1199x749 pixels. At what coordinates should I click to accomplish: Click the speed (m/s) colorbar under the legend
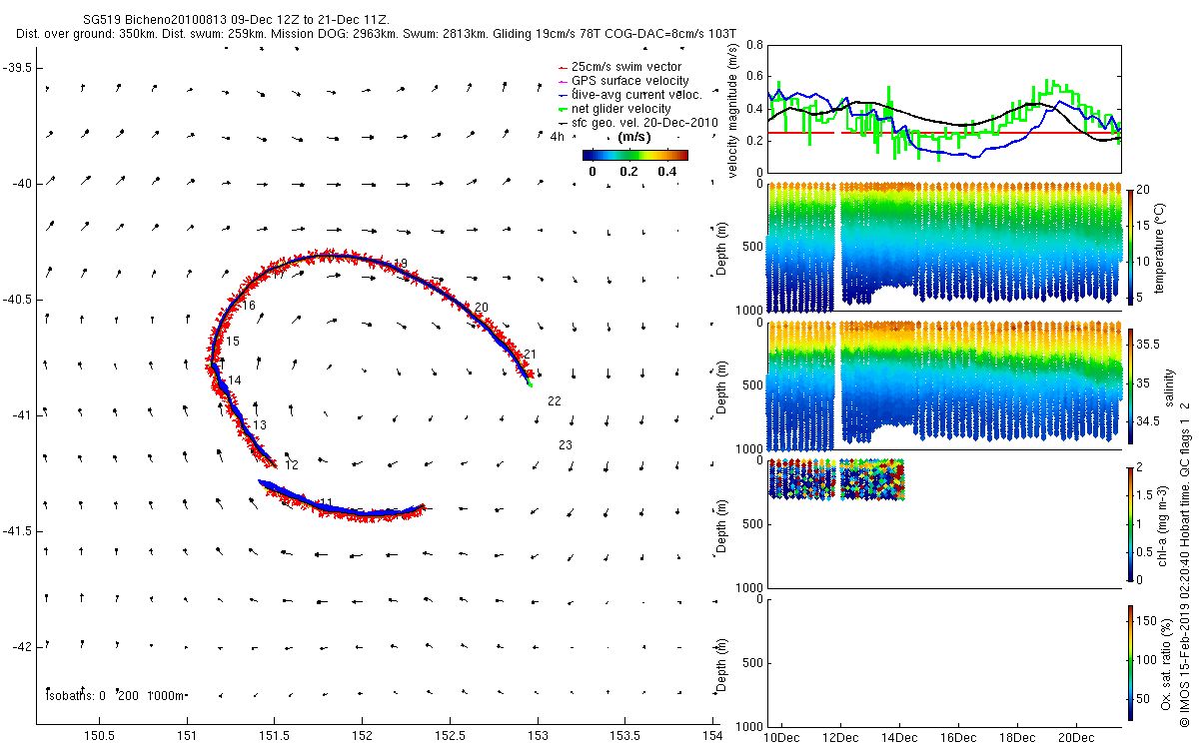[x=635, y=155]
